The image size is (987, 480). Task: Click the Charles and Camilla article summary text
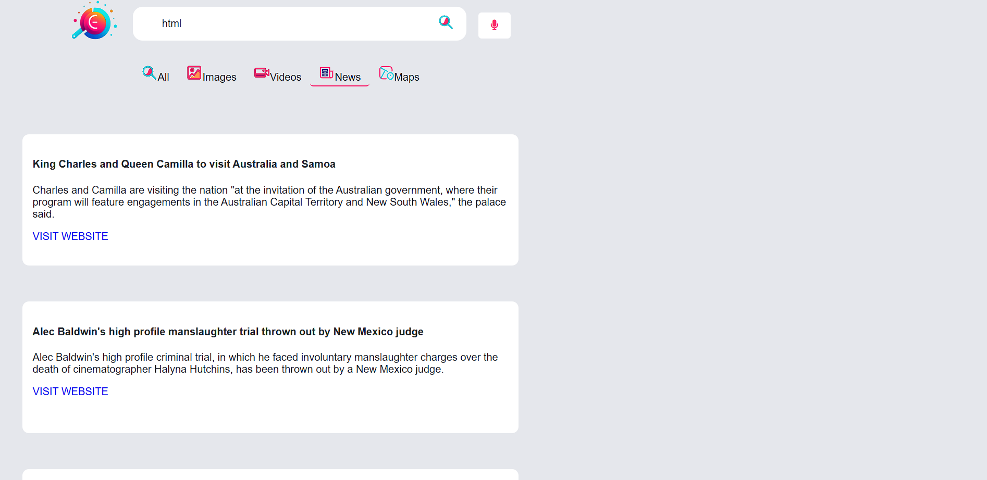point(269,202)
